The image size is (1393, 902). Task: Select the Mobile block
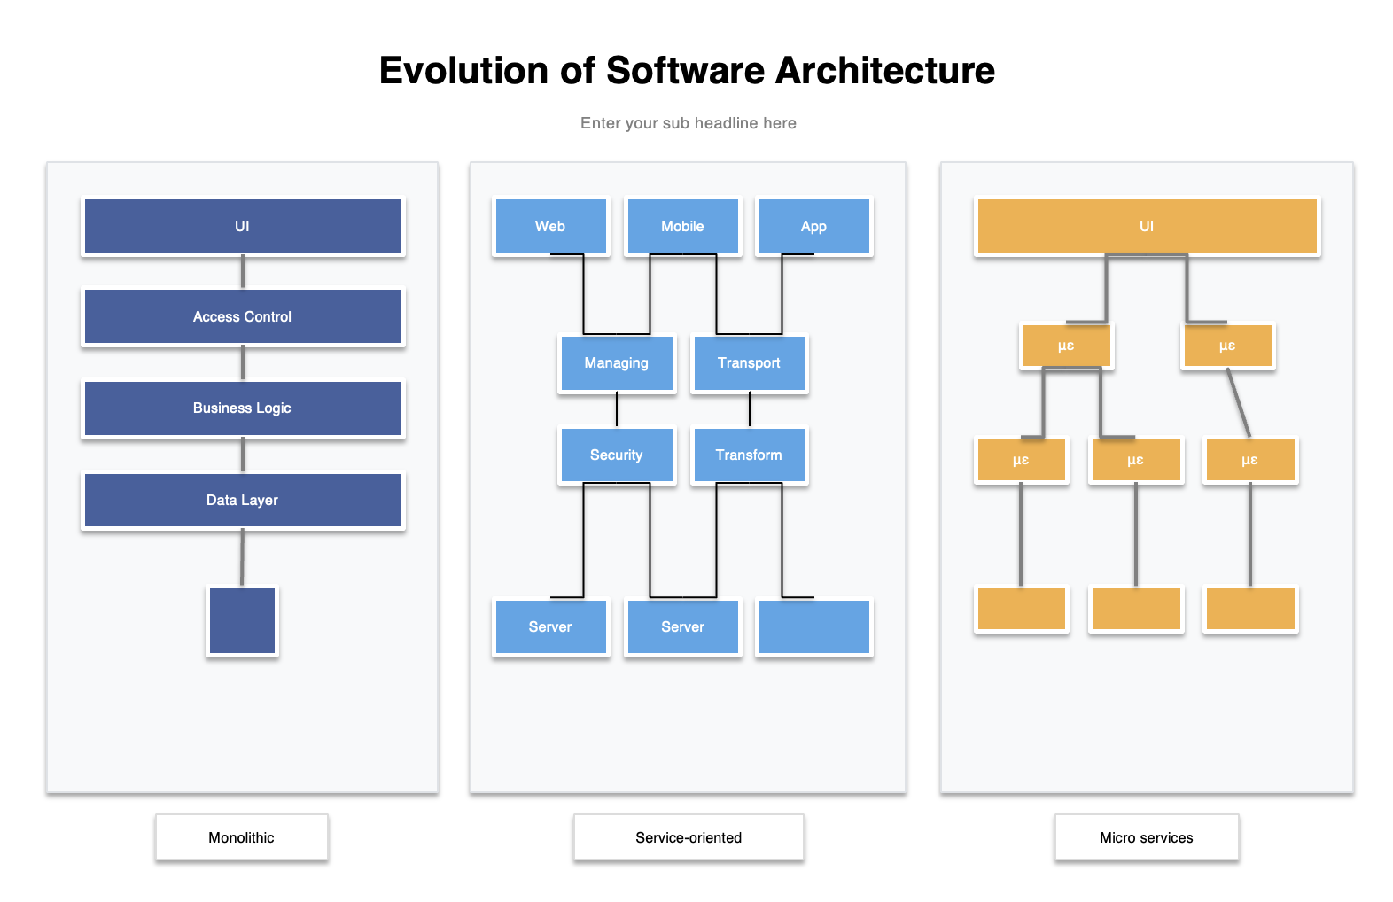coord(682,226)
